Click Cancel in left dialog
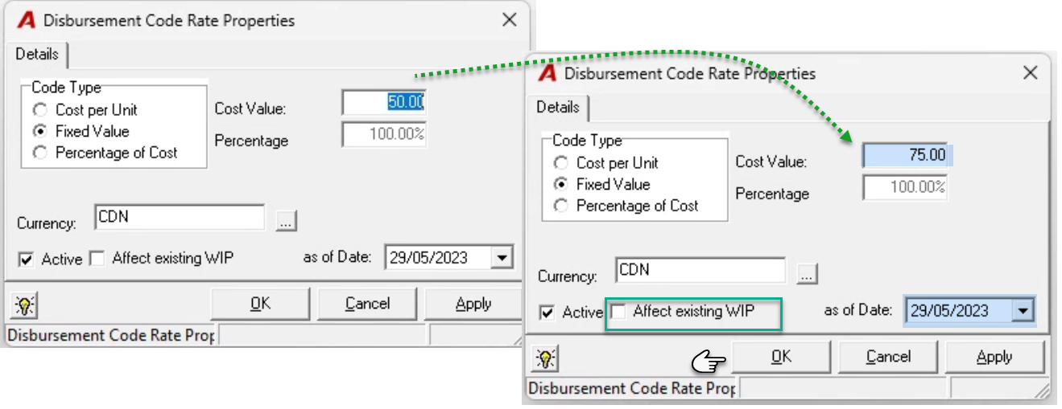1062x409 pixels. coord(367,304)
